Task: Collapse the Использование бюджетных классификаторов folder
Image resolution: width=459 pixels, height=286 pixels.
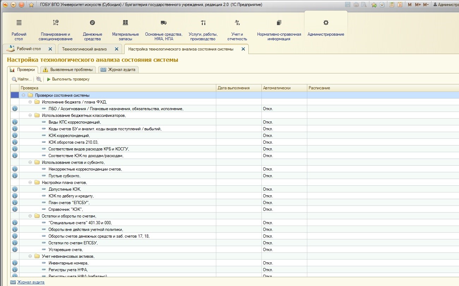Action: [x=30, y=115]
